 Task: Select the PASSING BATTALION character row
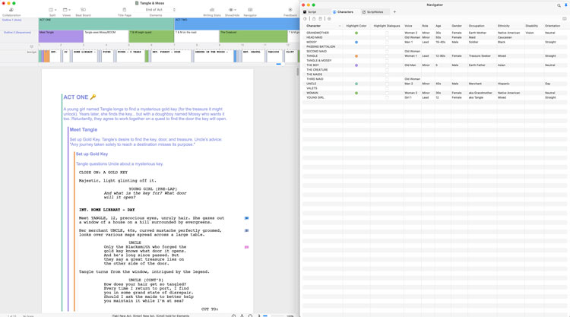point(435,46)
